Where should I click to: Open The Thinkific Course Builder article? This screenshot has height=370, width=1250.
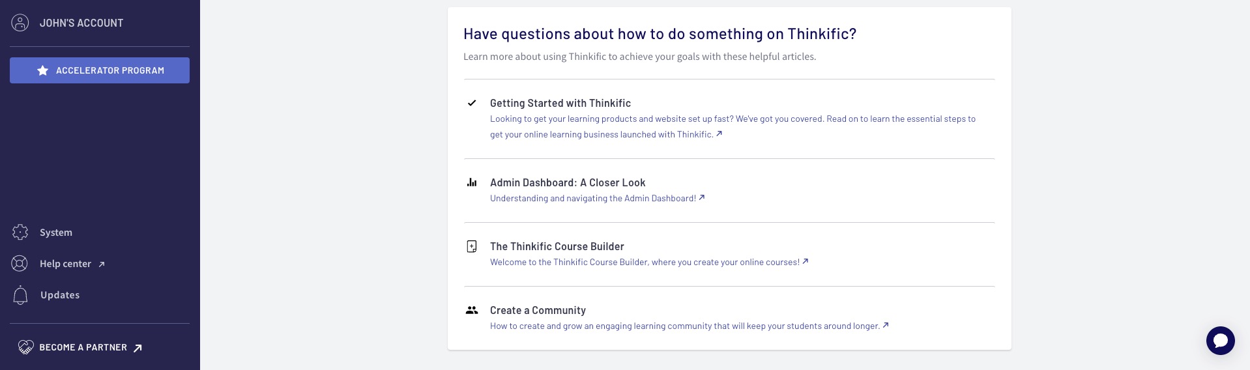click(557, 246)
